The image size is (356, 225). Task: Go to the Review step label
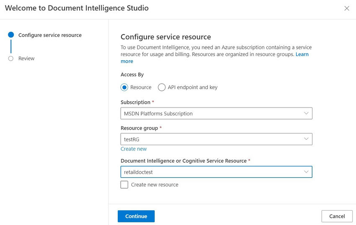(x=26, y=59)
